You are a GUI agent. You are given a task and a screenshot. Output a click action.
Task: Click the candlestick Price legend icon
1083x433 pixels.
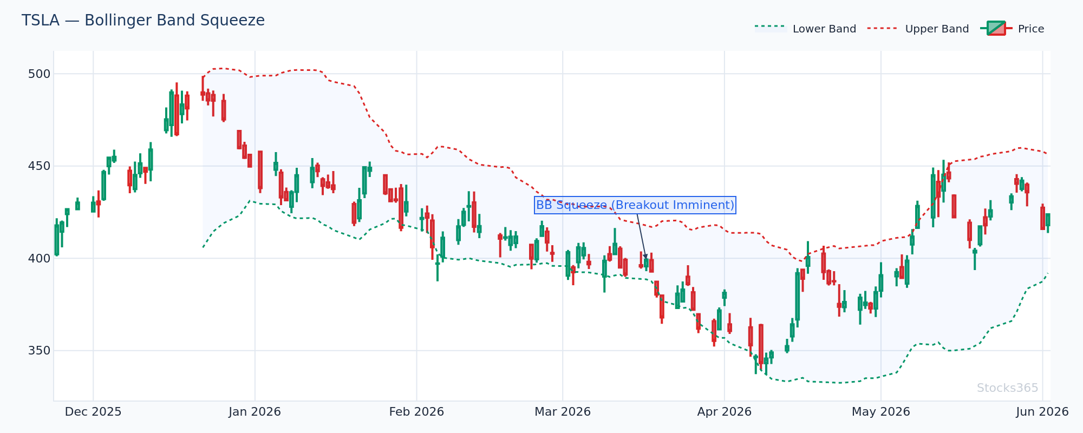tap(996, 28)
